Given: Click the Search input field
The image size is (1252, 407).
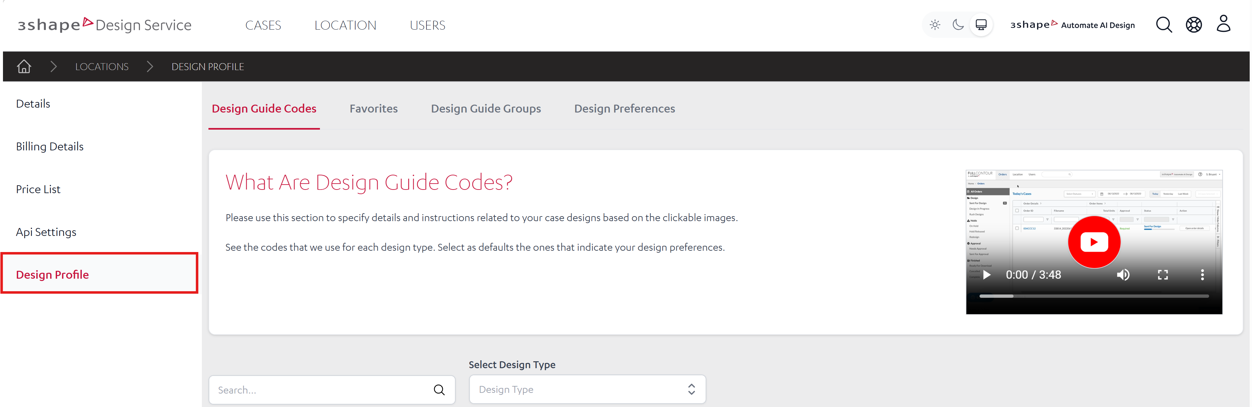Looking at the screenshot, I should coord(332,390).
